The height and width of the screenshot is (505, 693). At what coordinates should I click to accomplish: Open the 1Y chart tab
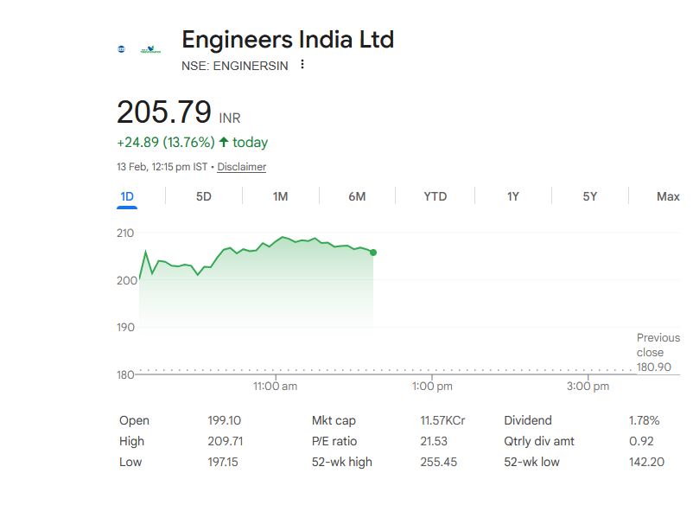click(513, 196)
